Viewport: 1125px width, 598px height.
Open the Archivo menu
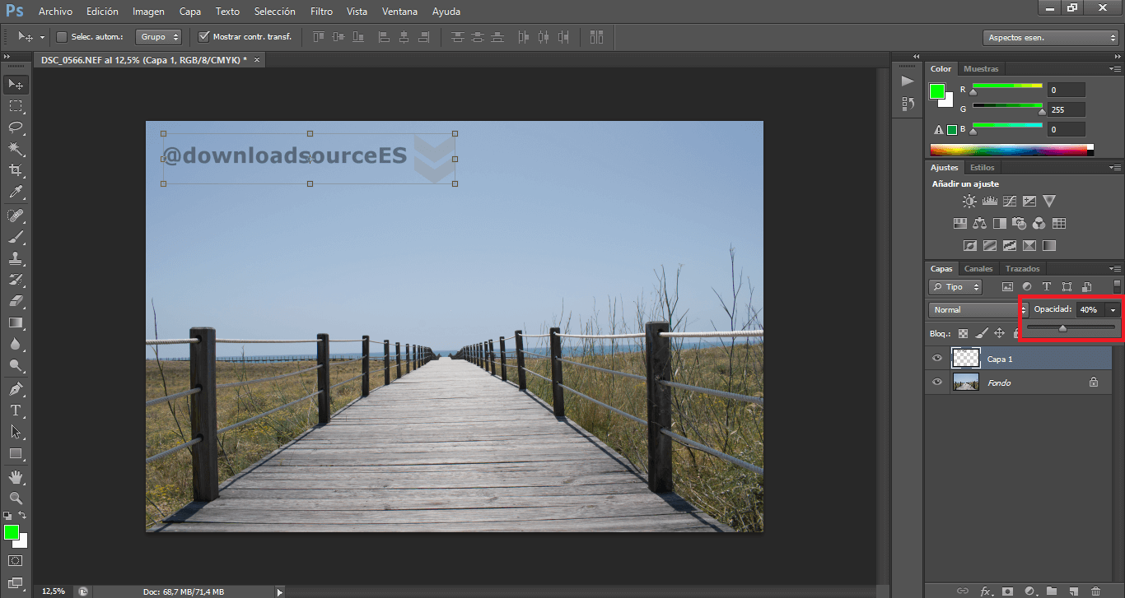pos(55,12)
